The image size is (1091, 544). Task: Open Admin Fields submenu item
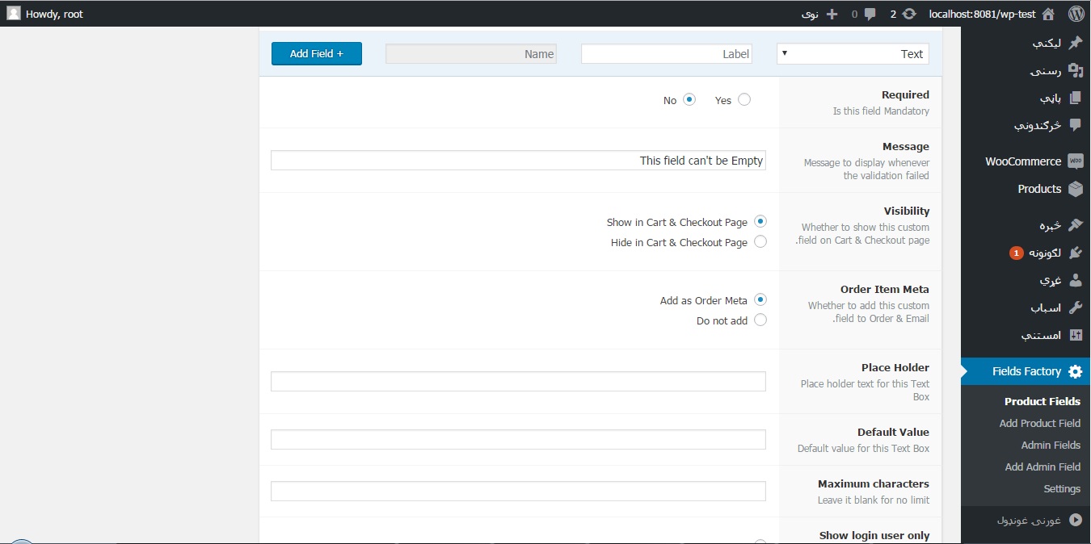(x=1051, y=445)
